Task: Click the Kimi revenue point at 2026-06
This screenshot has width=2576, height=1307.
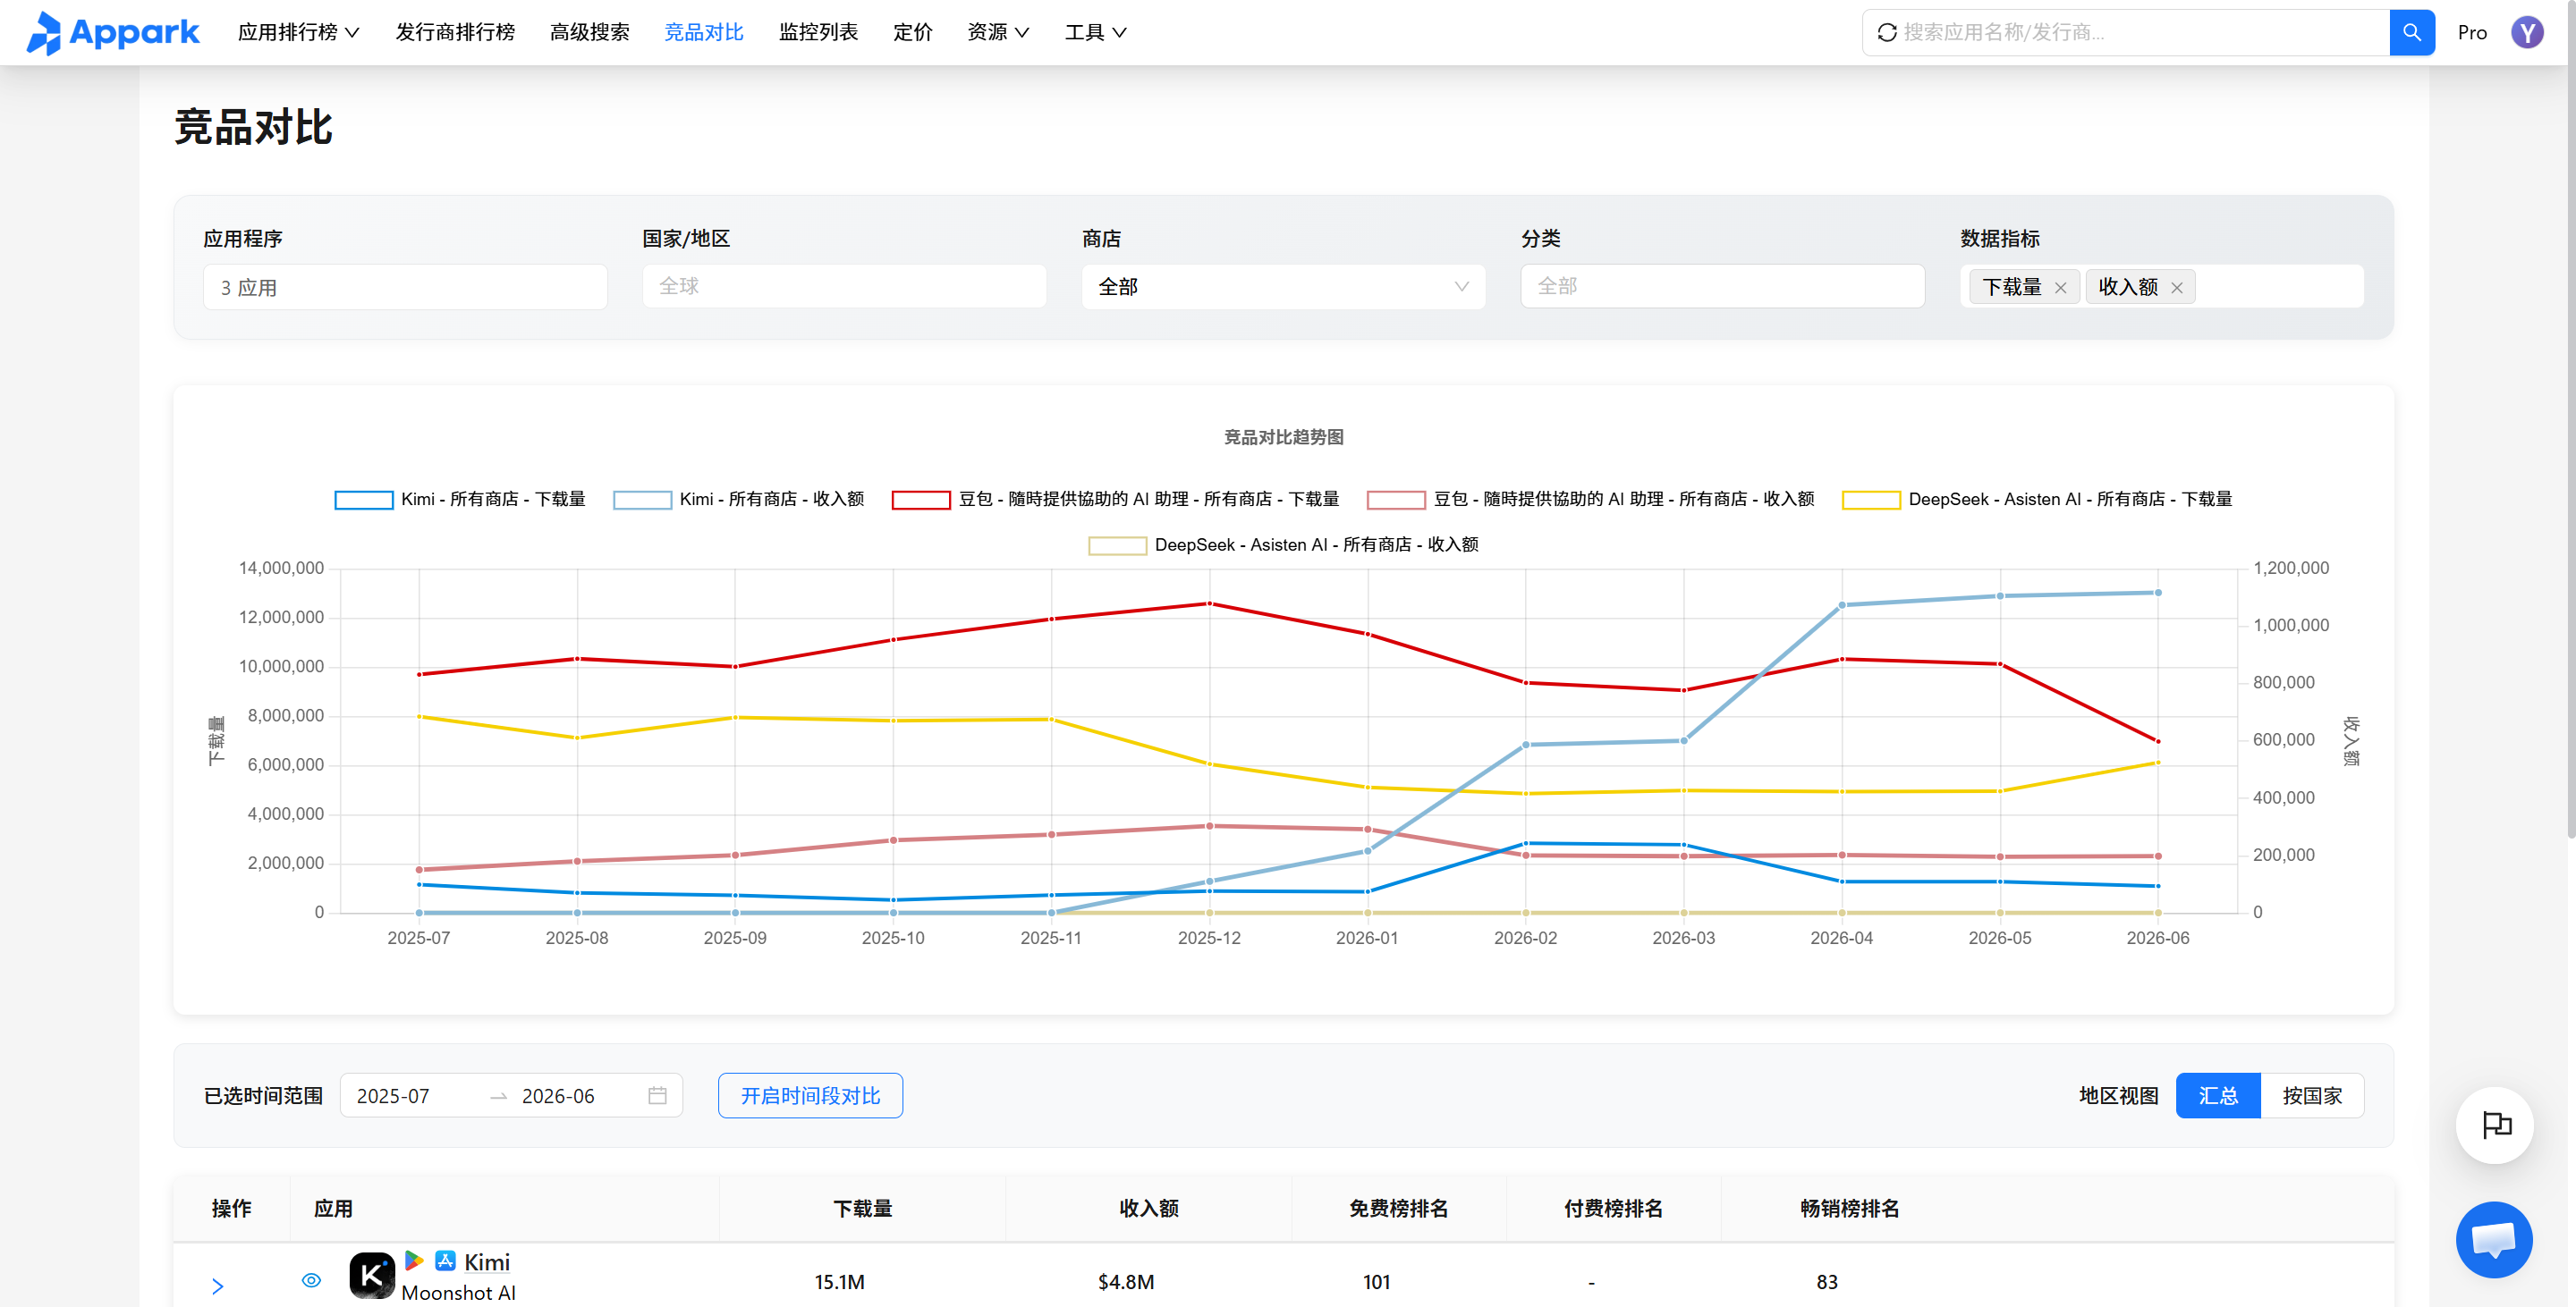Action: pos(2158,593)
